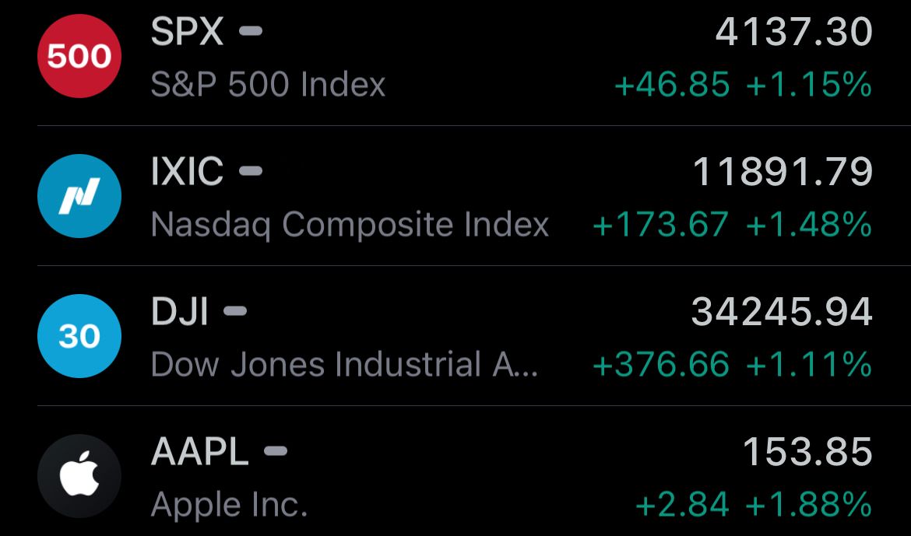
Task: Click the S&P 500 Index name
Action: pos(268,85)
